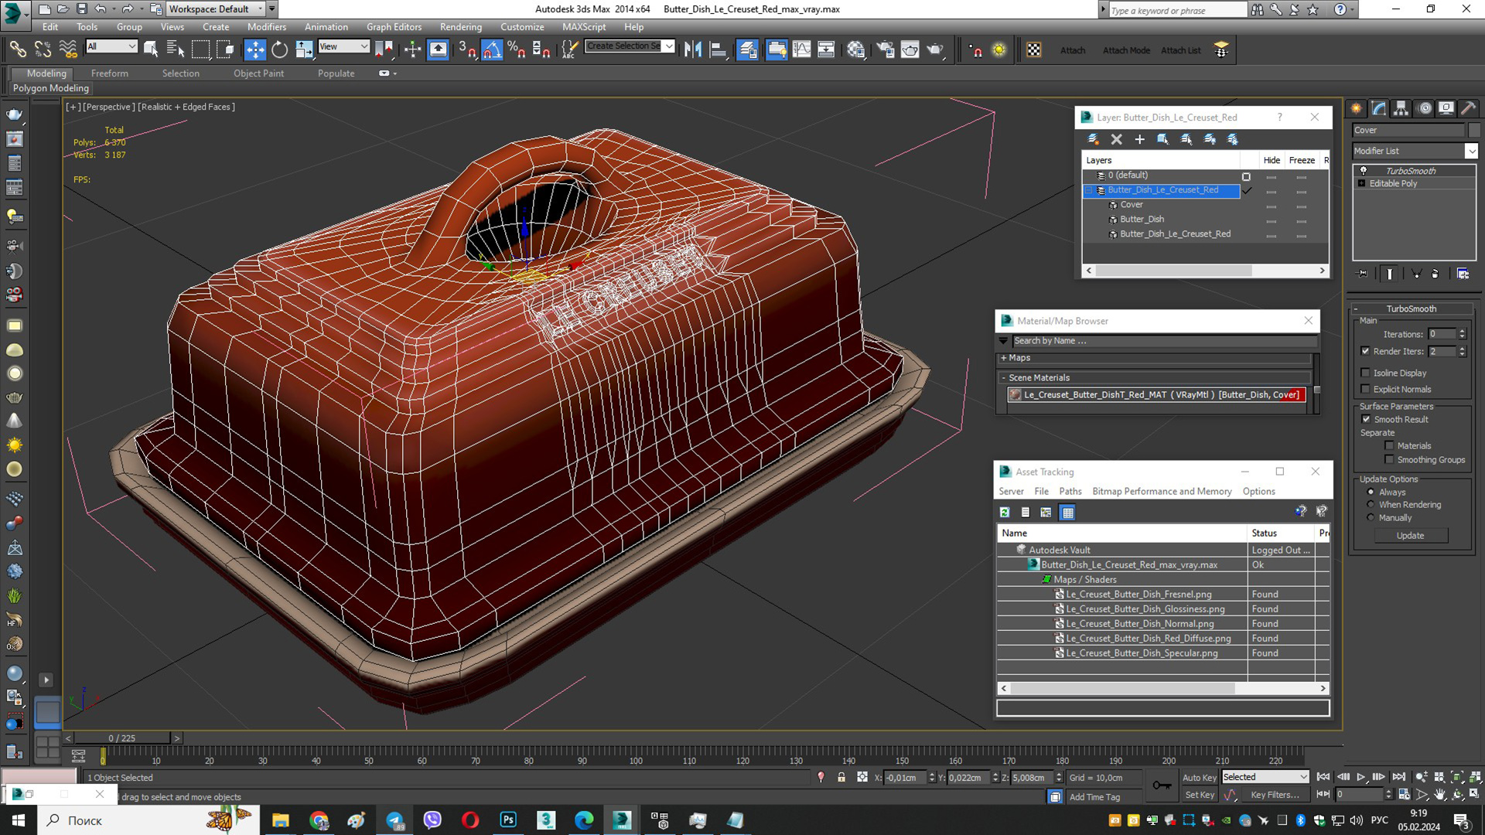Screen dimensions: 1485x835
Task: Enable Separate by Materials checkbox
Action: (x=1389, y=445)
